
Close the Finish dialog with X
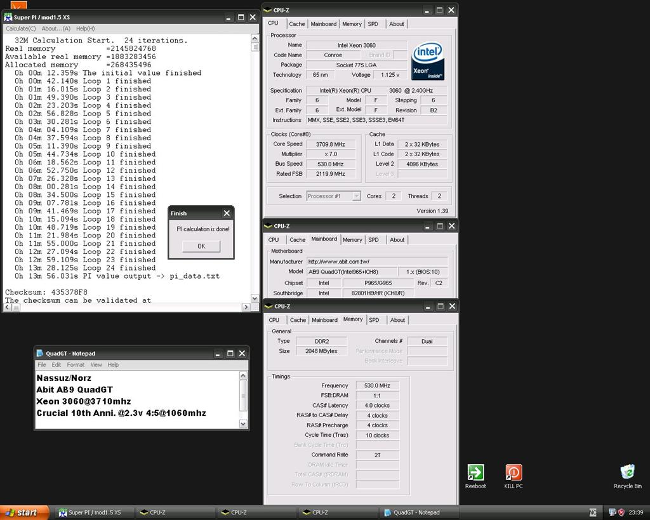click(227, 213)
